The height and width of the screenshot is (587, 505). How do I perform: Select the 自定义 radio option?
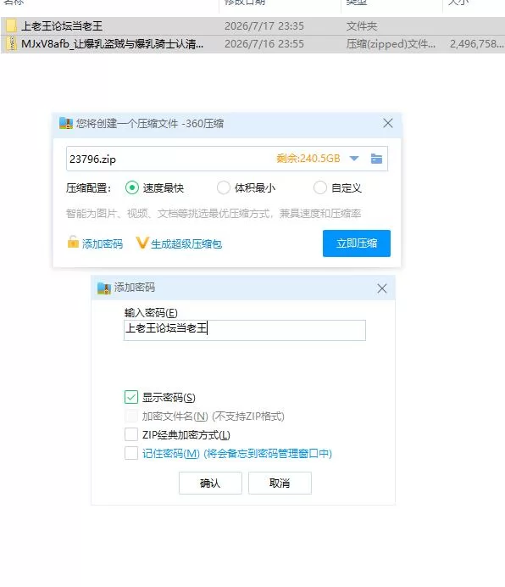point(319,187)
